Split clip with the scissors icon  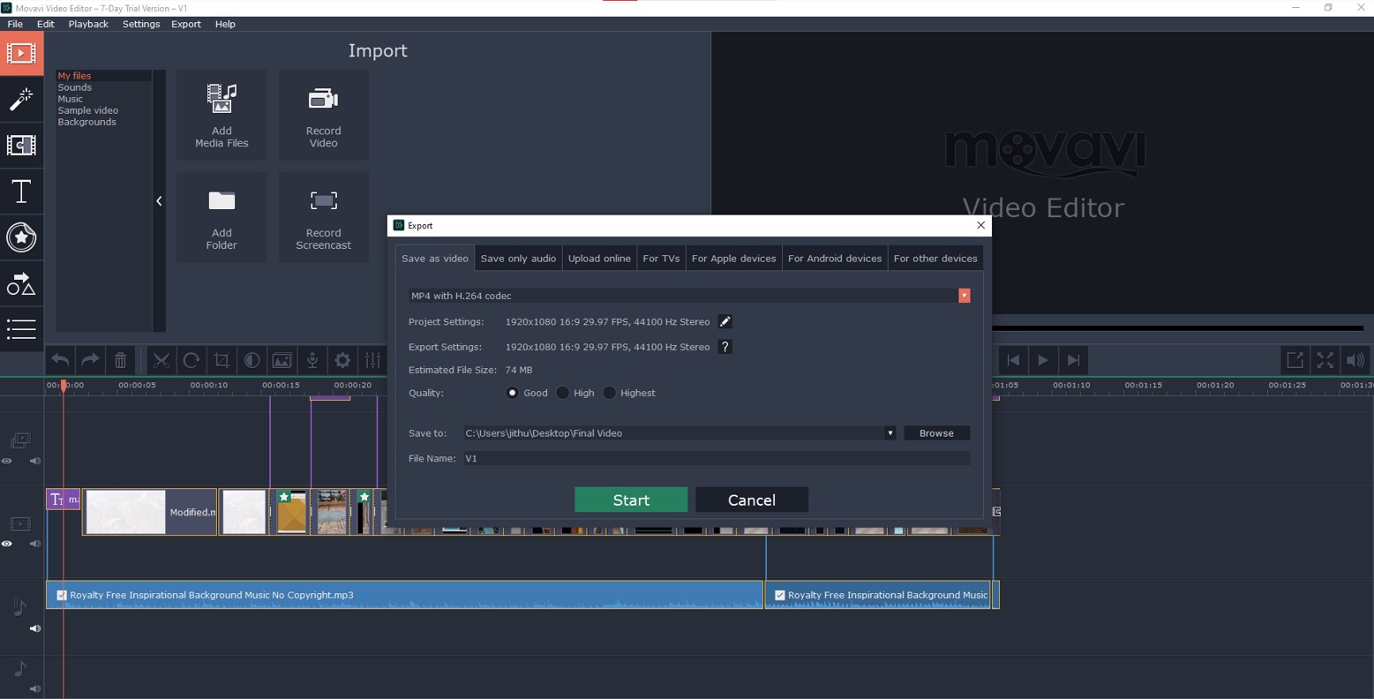(x=161, y=360)
